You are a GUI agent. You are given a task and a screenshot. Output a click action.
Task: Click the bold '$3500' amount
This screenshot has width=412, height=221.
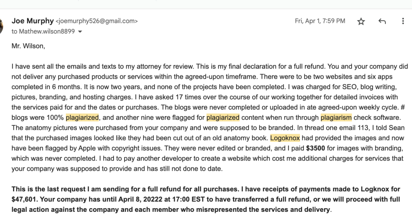coord(315,148)
